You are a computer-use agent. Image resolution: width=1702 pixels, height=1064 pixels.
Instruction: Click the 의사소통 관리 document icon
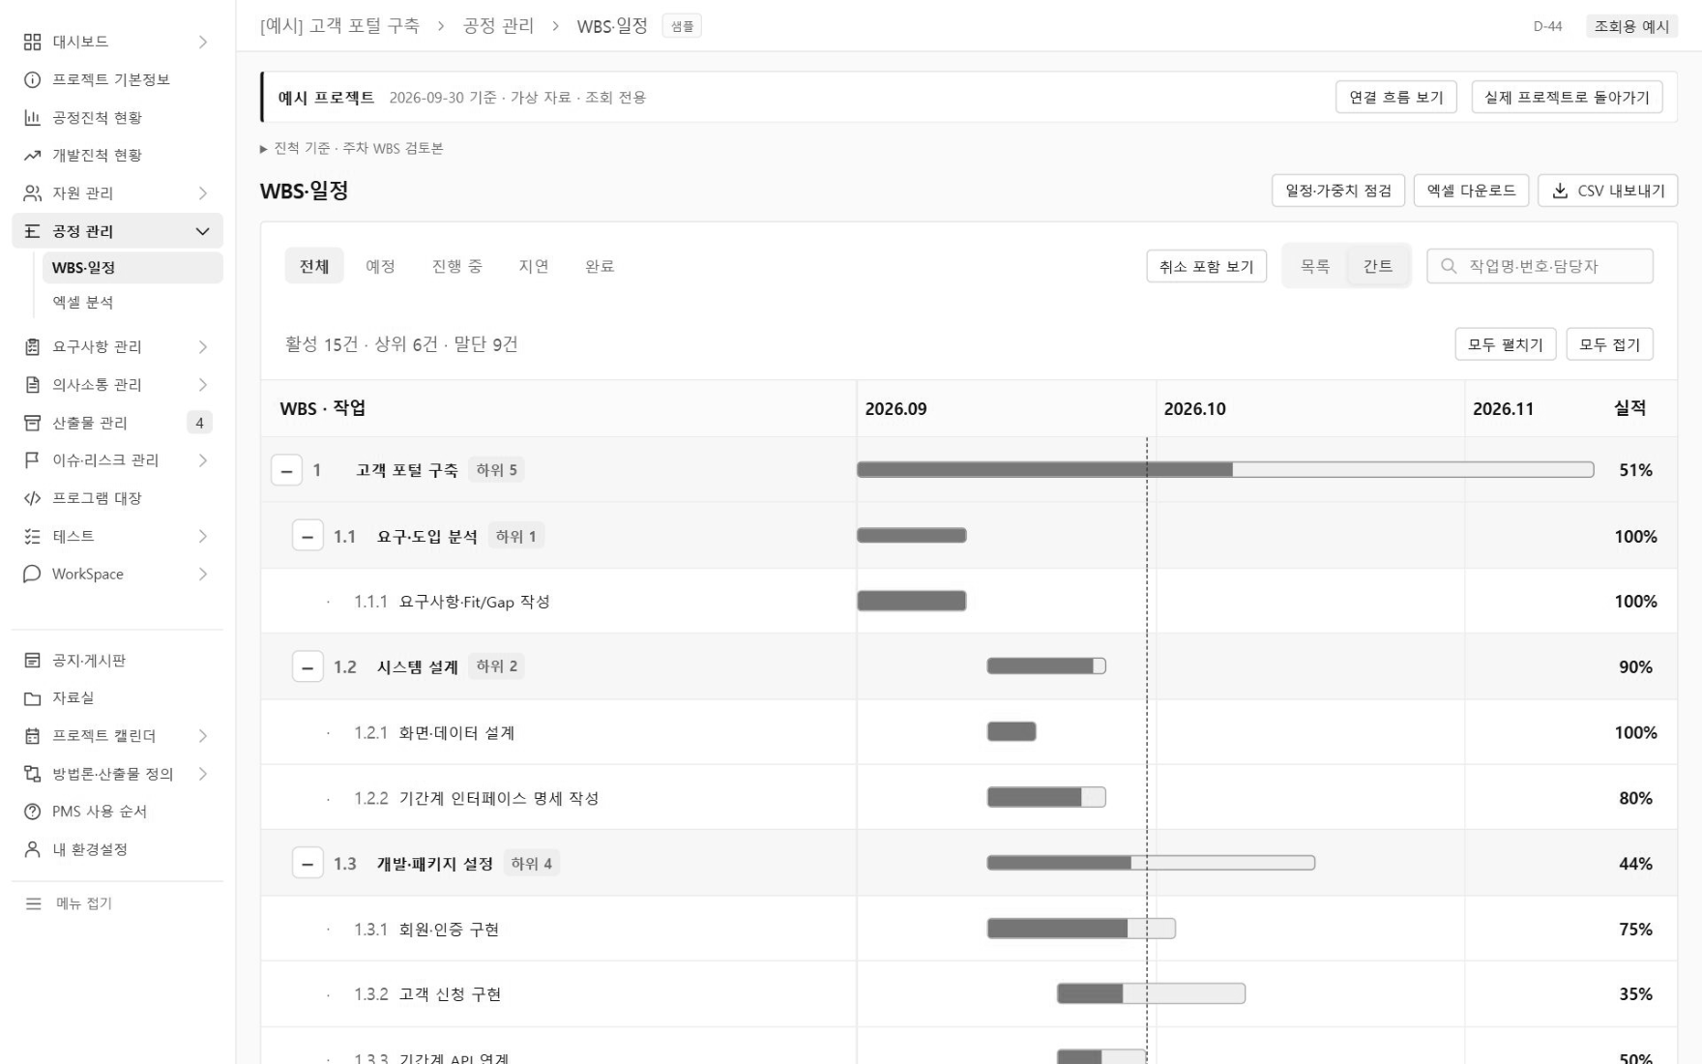pyautogui.click(x=33, y=385)
